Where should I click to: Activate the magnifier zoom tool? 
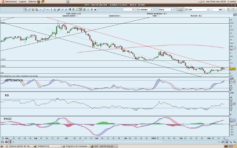[37, 9]
